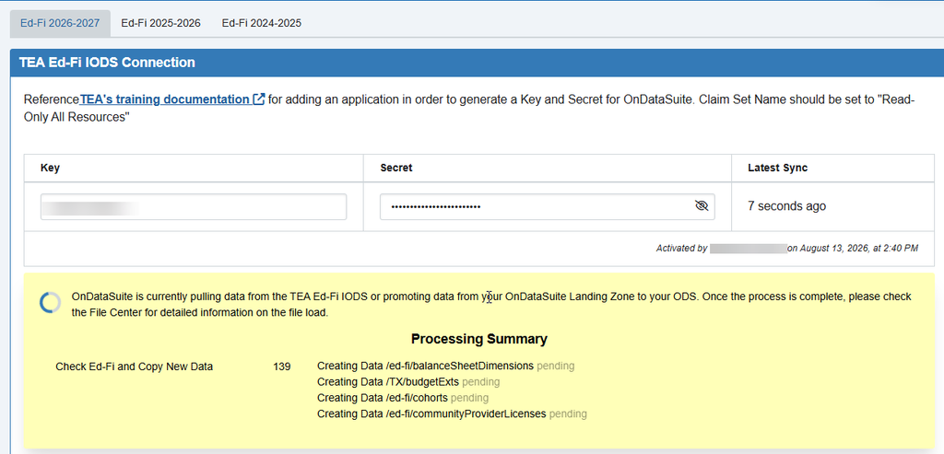Click the balanceSheetDimensions pending entry
The height and width of the screenshot is (454, 944).
click(x=445, y=366)
